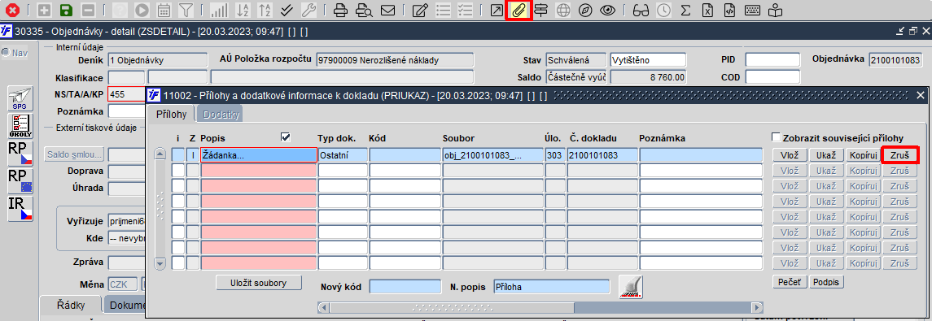The width and height of the screenshot is (932, 321).
Task: Click the list scroll-down arrow beside rows
Action: [160, 262]
